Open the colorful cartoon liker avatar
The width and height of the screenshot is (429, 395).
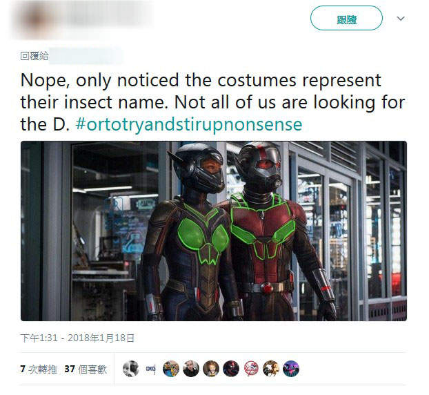pyautogui.click(x=171, y=369)
